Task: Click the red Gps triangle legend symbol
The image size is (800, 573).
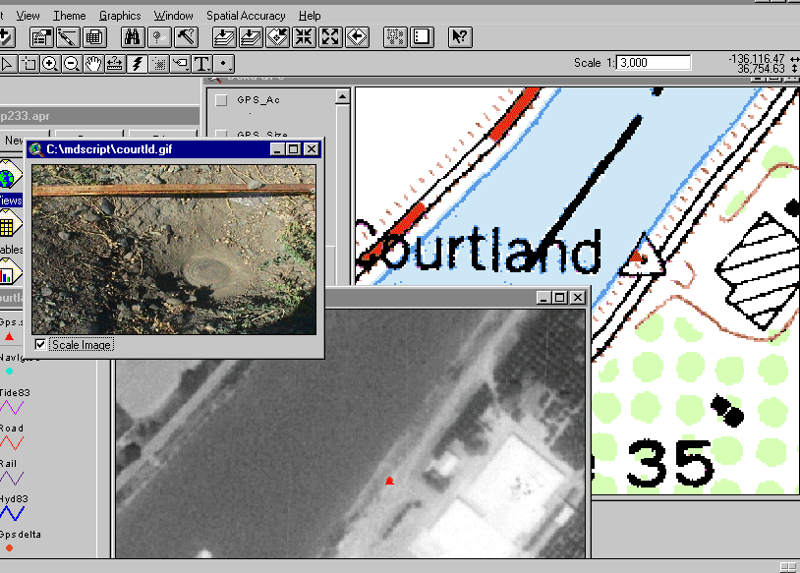Action: pyautogui.click(x=10, y=336)
